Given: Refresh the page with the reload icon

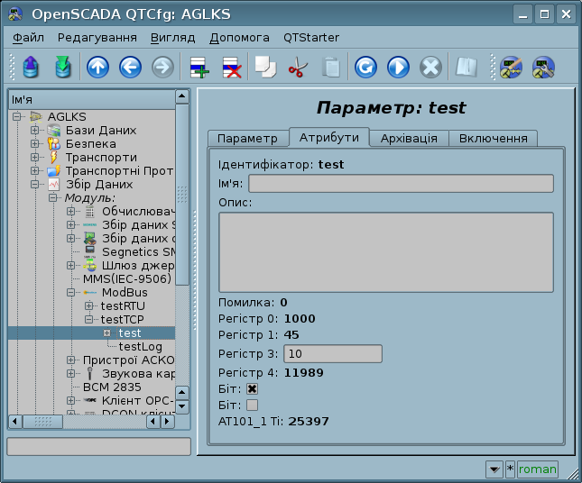Looking at the screenshot, I should [365, 68].
